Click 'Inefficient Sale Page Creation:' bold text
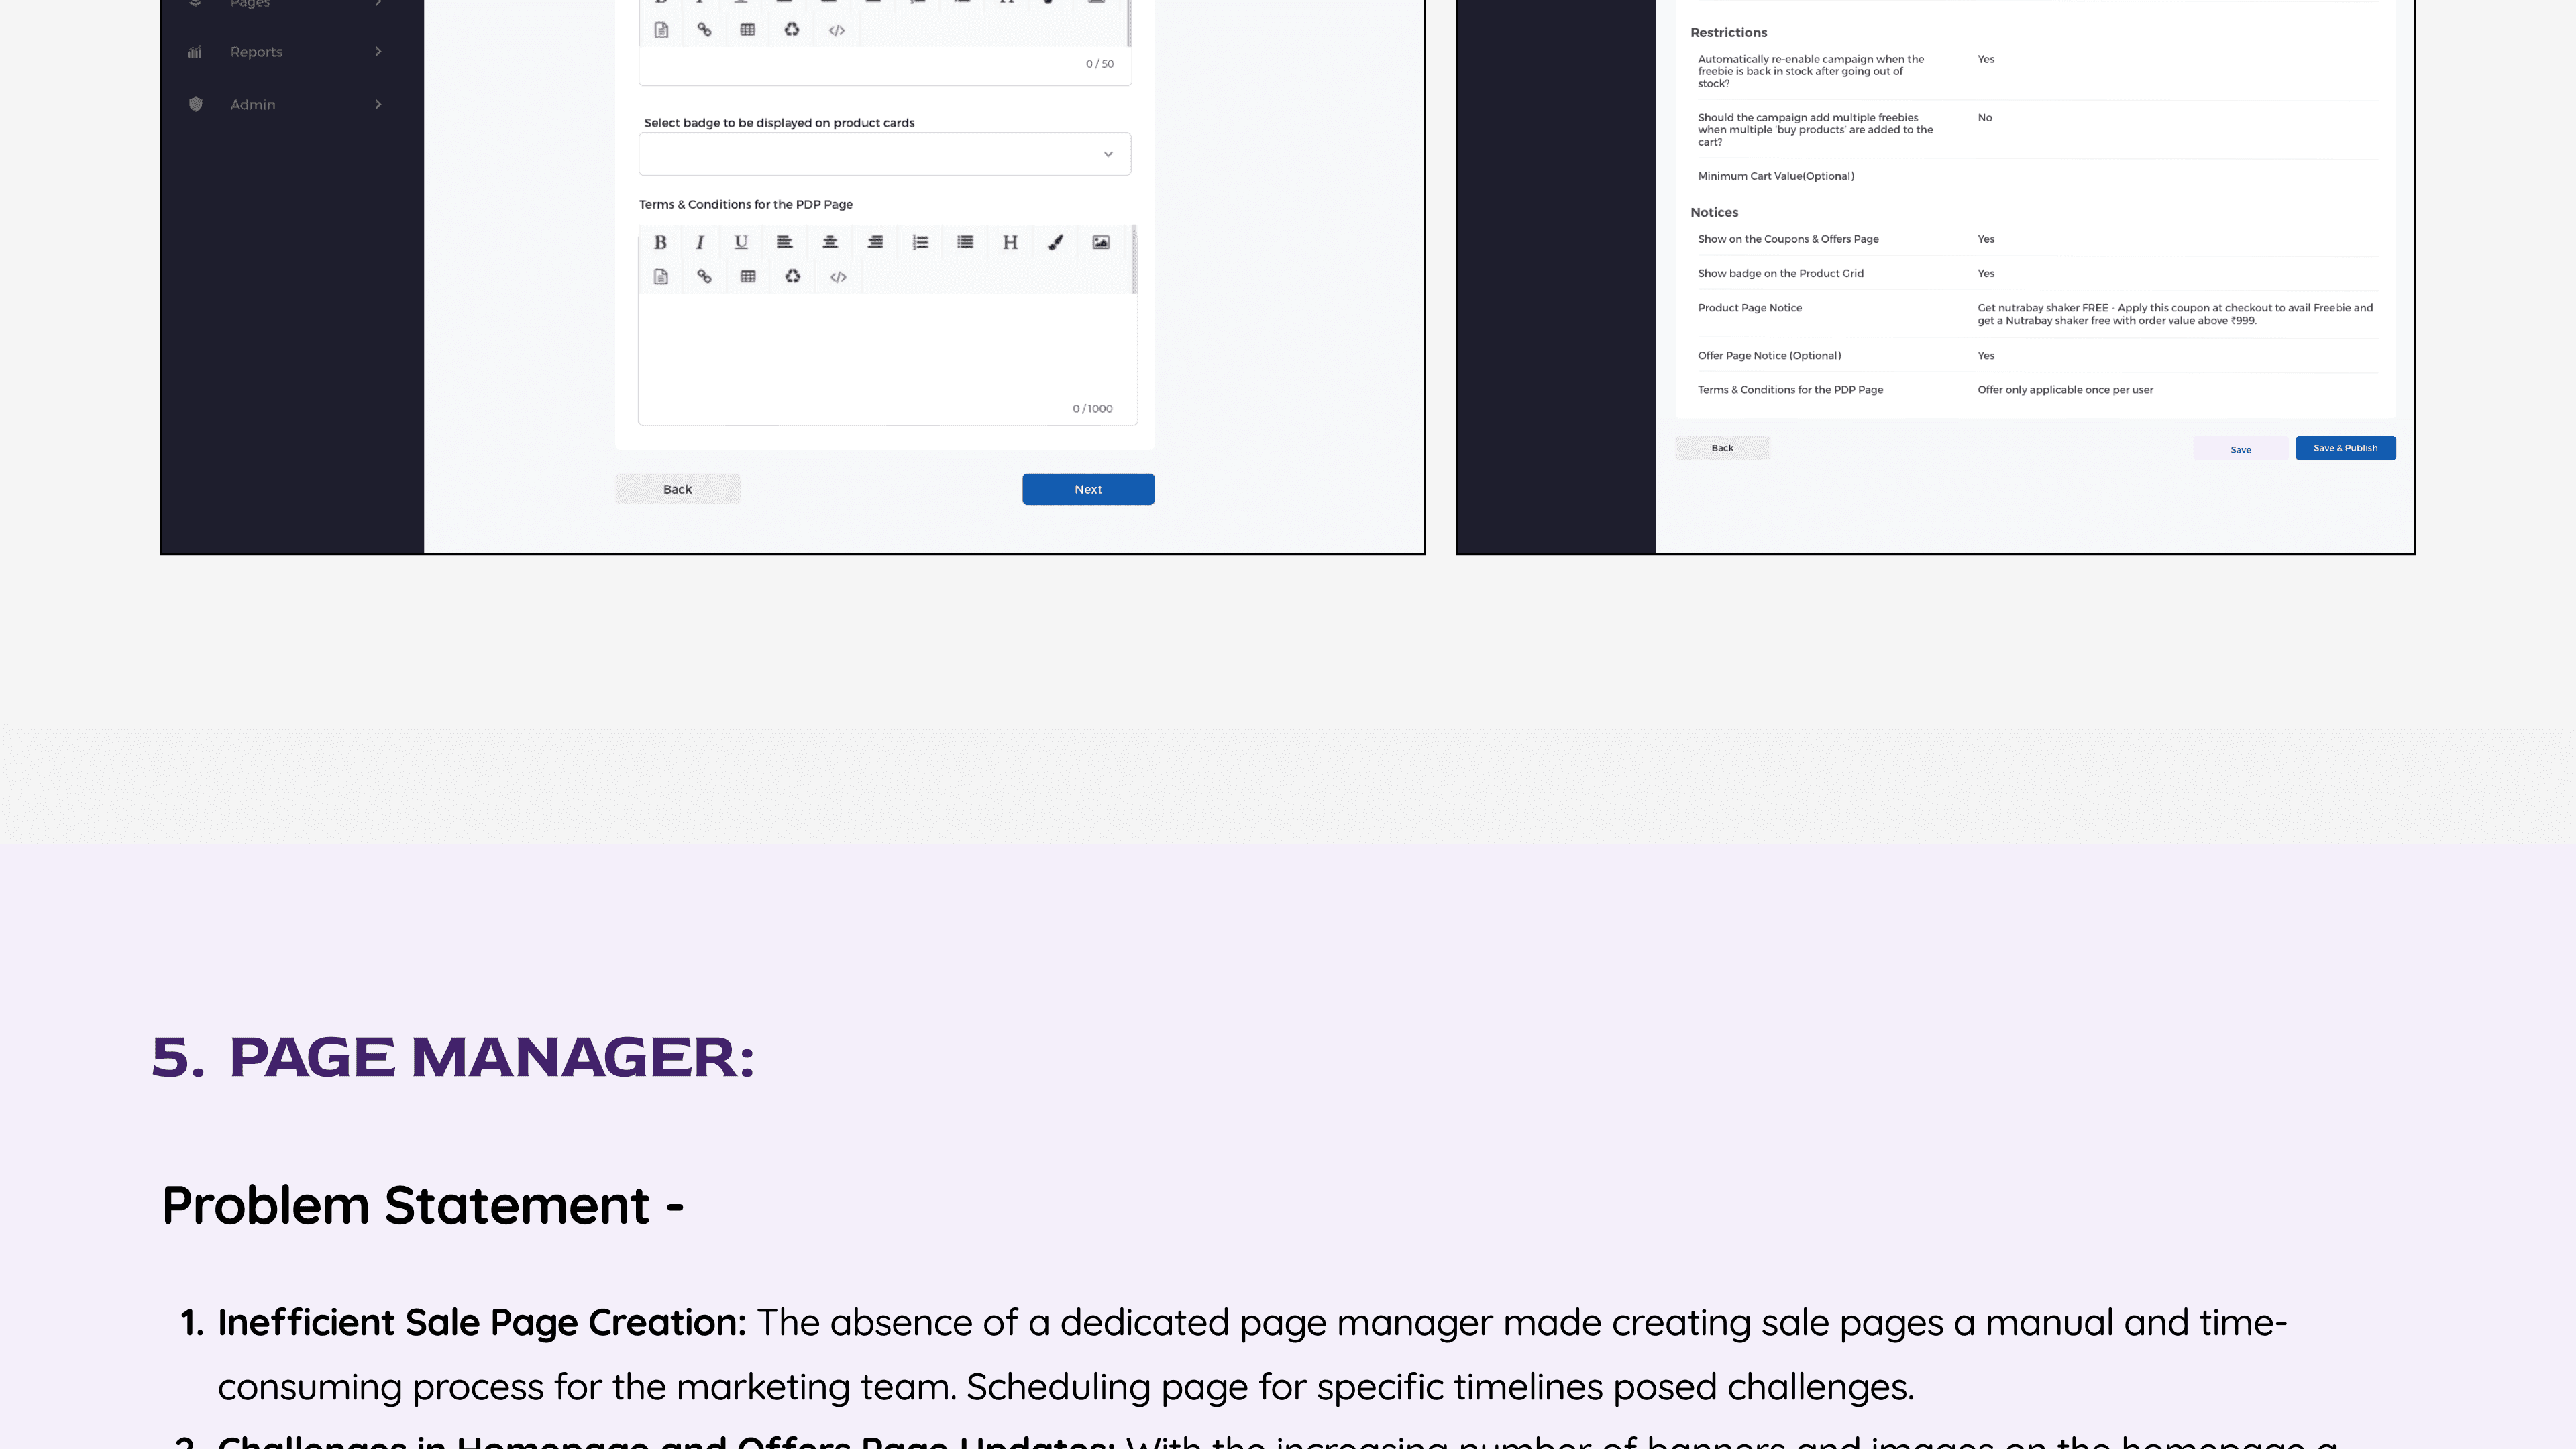The width and height of the screenshot is (2576, 1449). point(482,1323)
